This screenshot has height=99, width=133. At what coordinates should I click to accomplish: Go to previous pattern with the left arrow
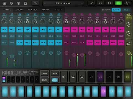(x=45, y=3)
